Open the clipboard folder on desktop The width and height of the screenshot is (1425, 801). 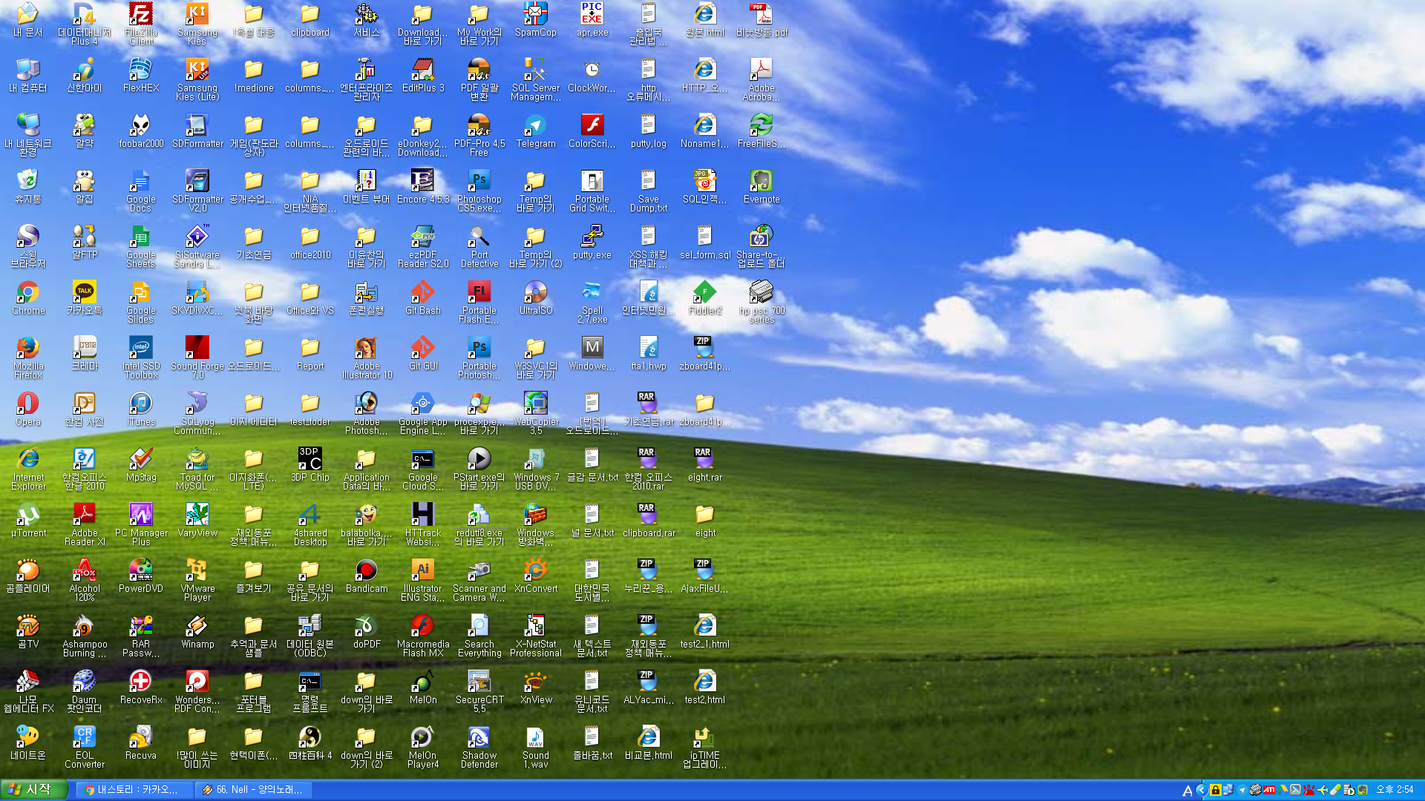tap(310, 19)
